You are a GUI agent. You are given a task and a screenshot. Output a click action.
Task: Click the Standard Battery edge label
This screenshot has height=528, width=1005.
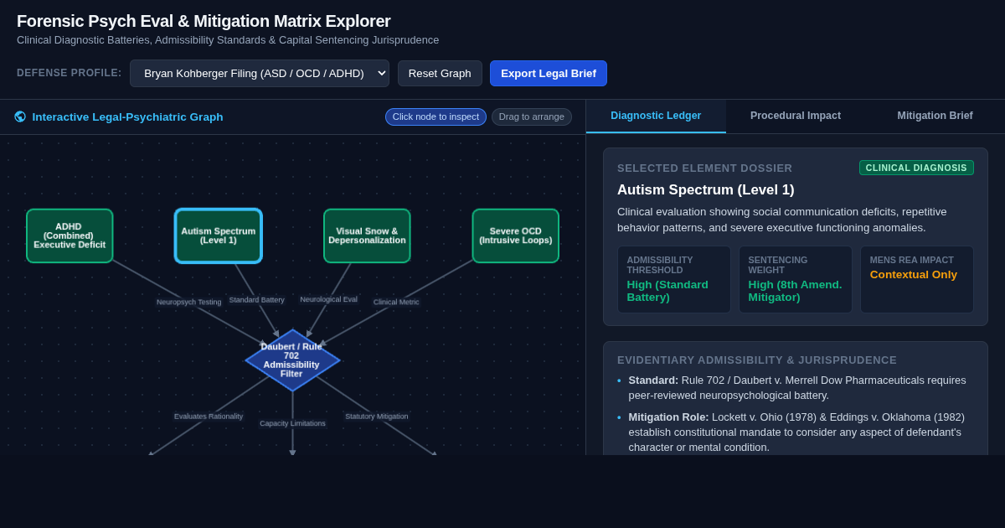click(257, 299)
